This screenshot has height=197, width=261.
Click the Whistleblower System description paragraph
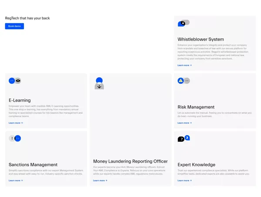point(213,52)
